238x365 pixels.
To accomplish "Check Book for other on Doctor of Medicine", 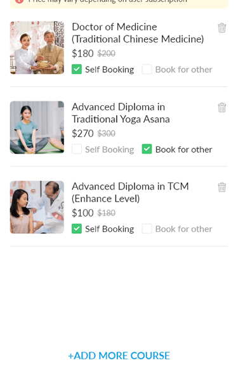I will coord(147,69).
